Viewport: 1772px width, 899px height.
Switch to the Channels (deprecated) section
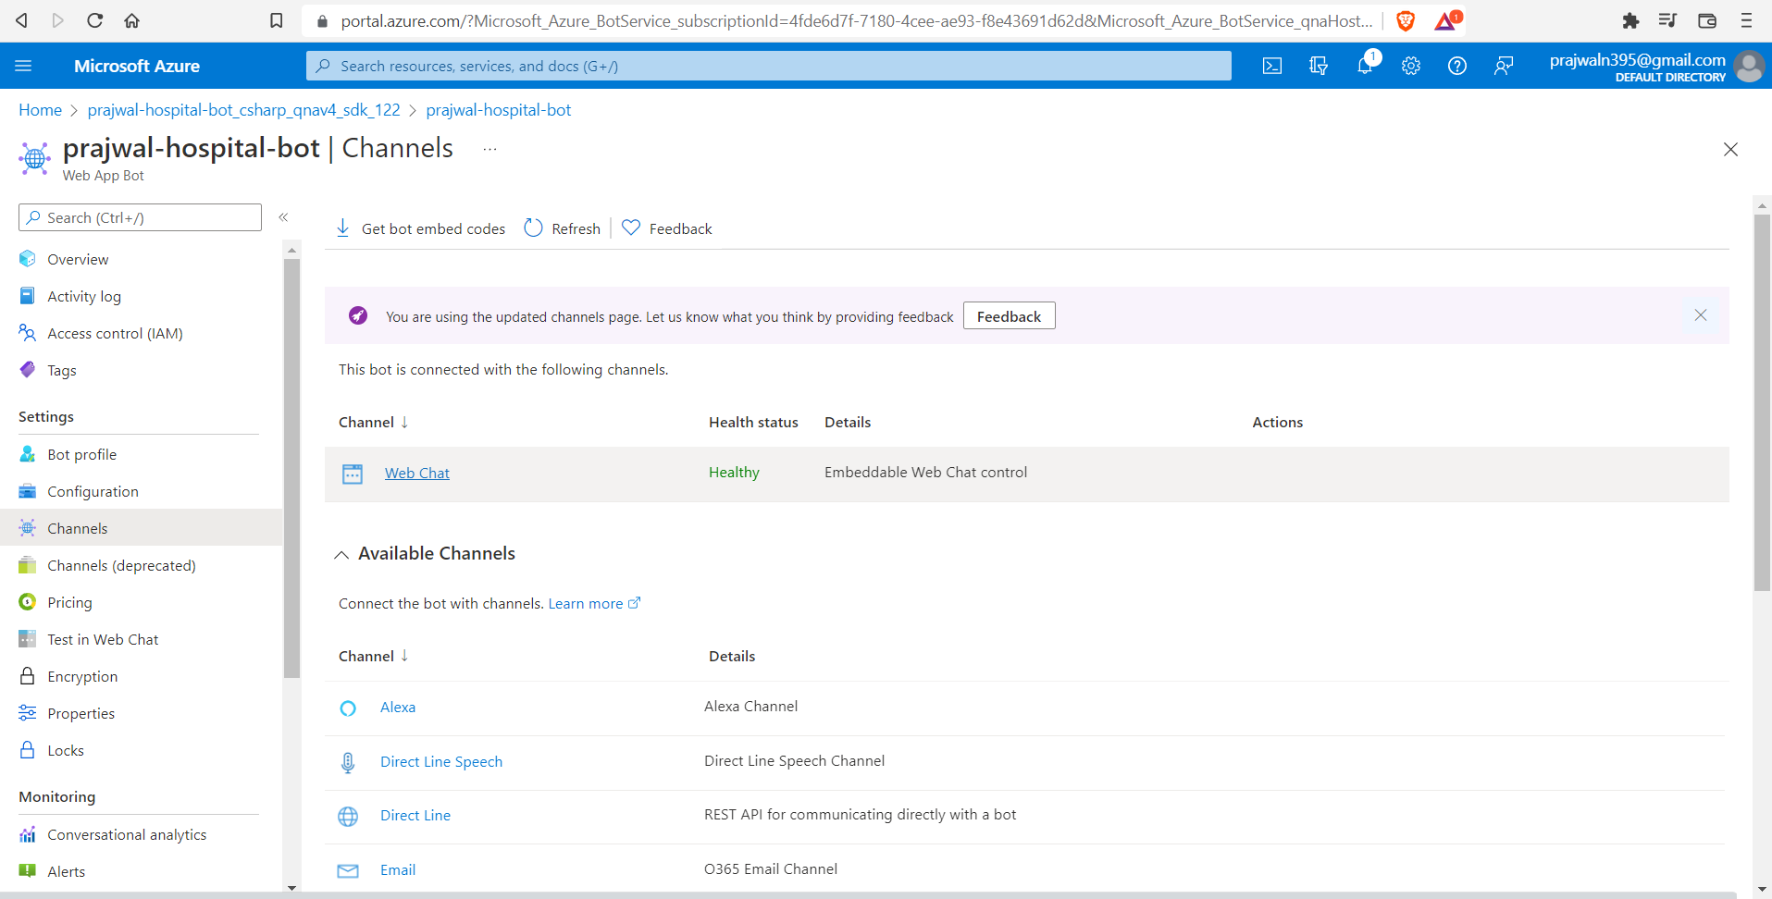point(121,565)
